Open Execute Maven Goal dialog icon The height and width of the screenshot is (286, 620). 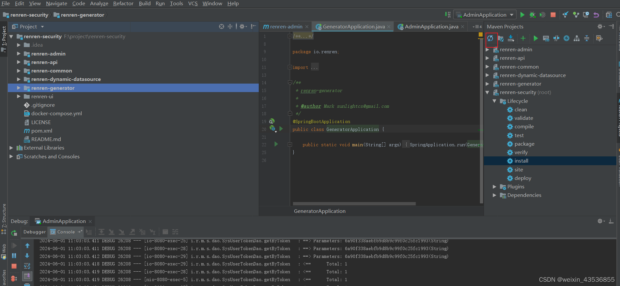pos(546,39)
